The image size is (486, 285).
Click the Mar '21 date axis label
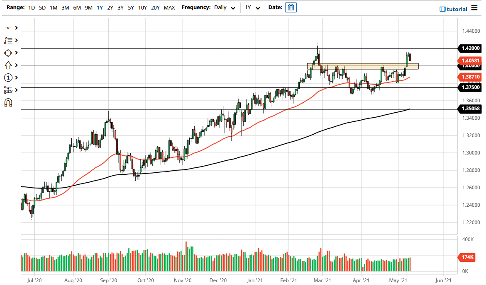coord(322,280)
